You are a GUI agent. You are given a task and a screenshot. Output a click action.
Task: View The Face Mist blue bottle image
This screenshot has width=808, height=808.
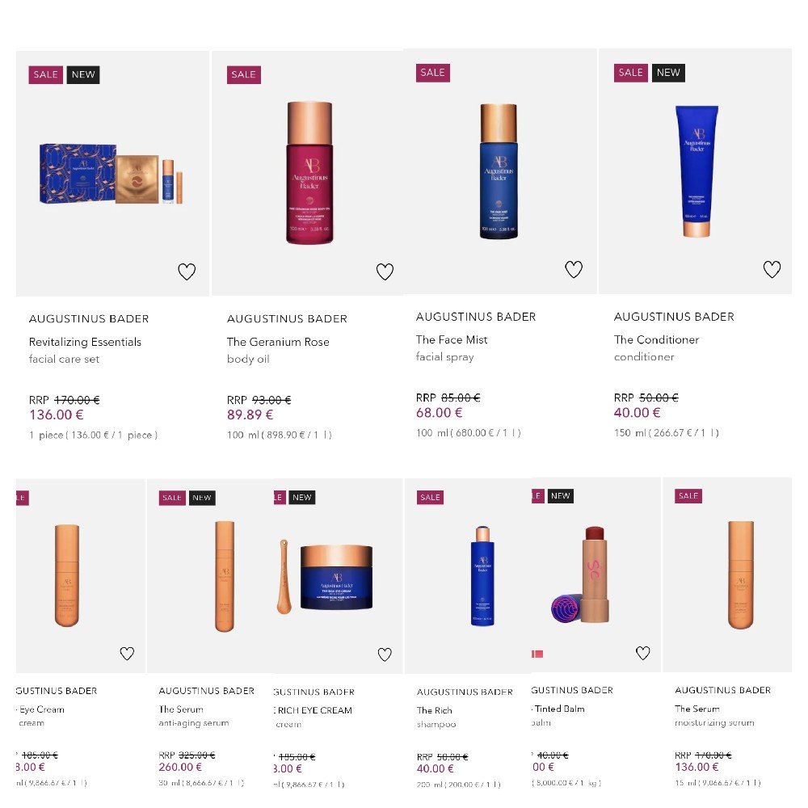(499, 171)
